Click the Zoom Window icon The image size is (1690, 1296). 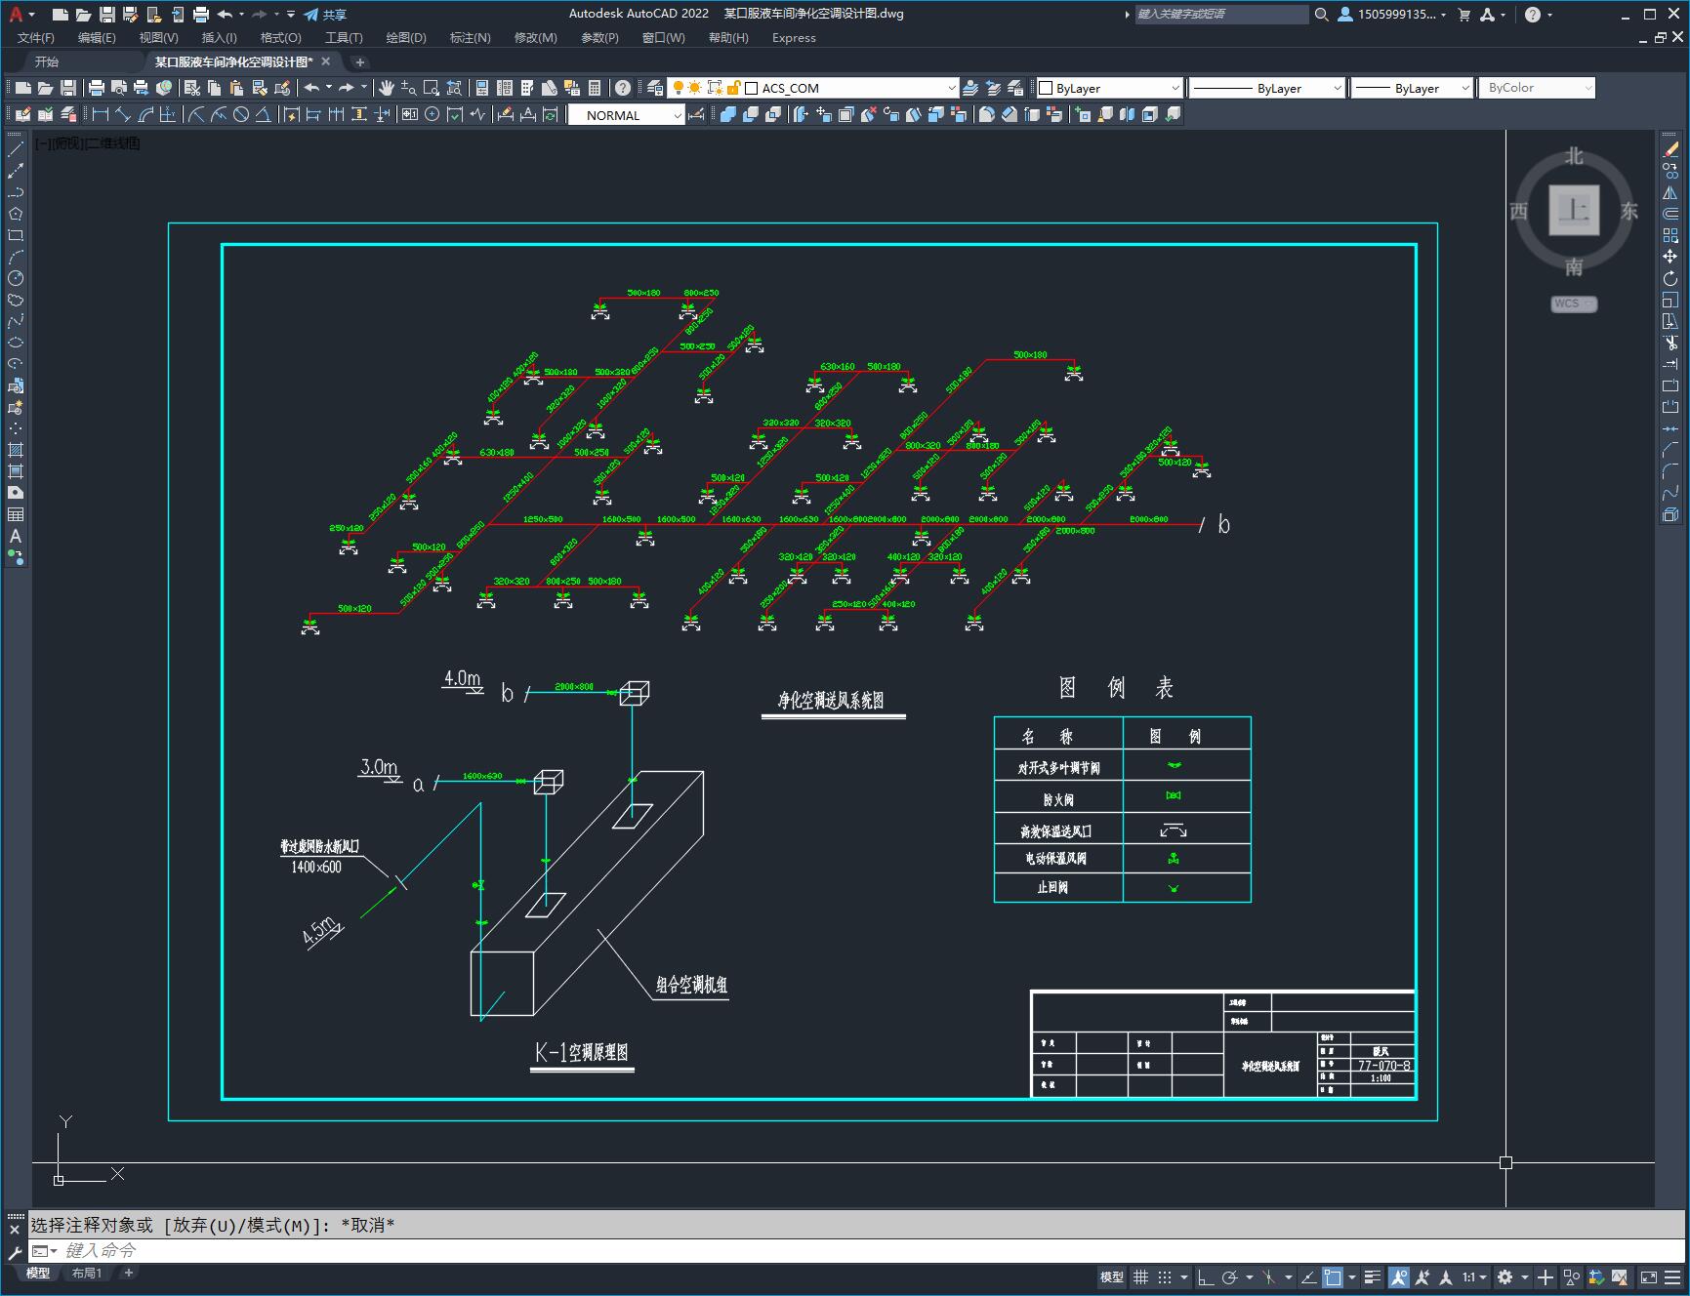coord(431,88)
